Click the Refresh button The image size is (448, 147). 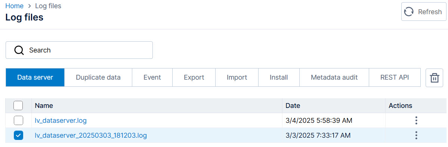pos(424,12)
